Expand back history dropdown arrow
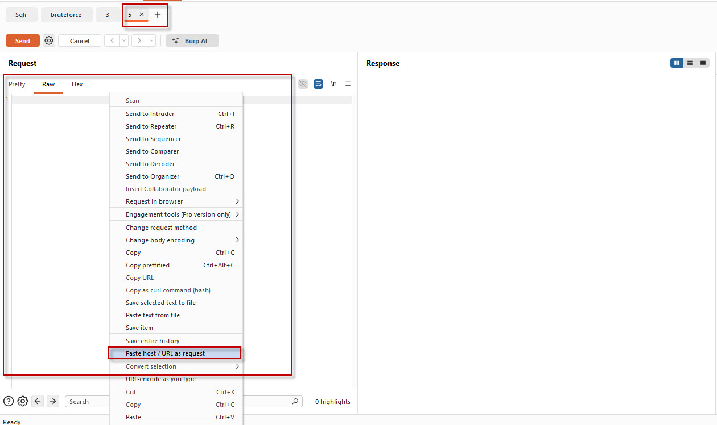Image resolution: width=717 pixels, height=425 pixels. click(x=124, y=40)
